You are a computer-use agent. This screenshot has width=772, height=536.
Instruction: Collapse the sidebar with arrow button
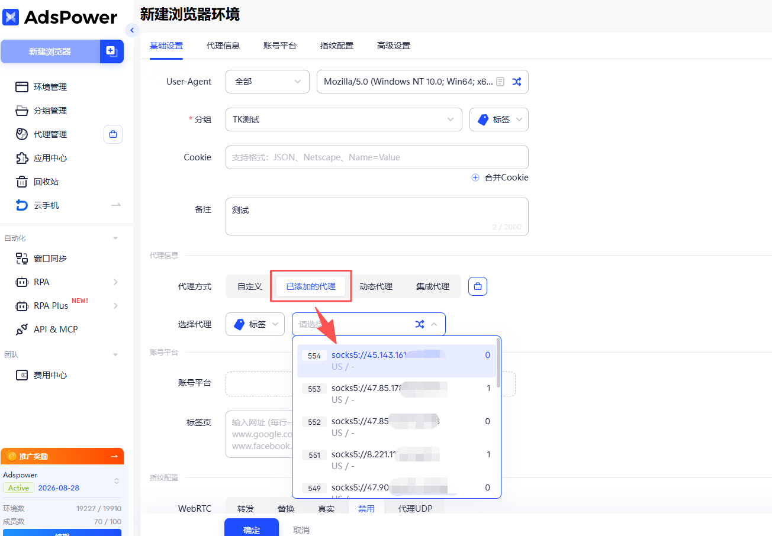point(132,30)
